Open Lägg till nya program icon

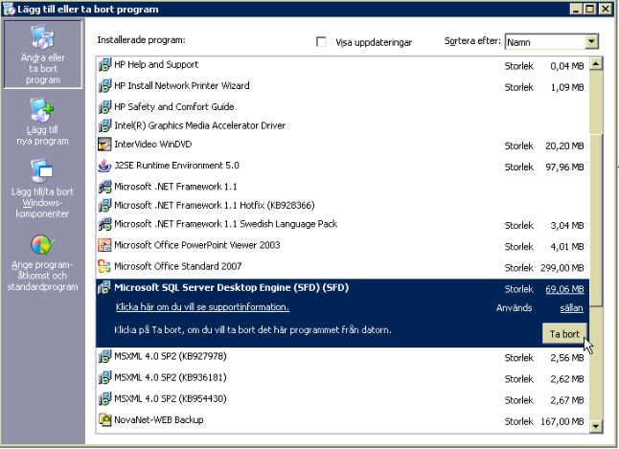pos(42,110)
